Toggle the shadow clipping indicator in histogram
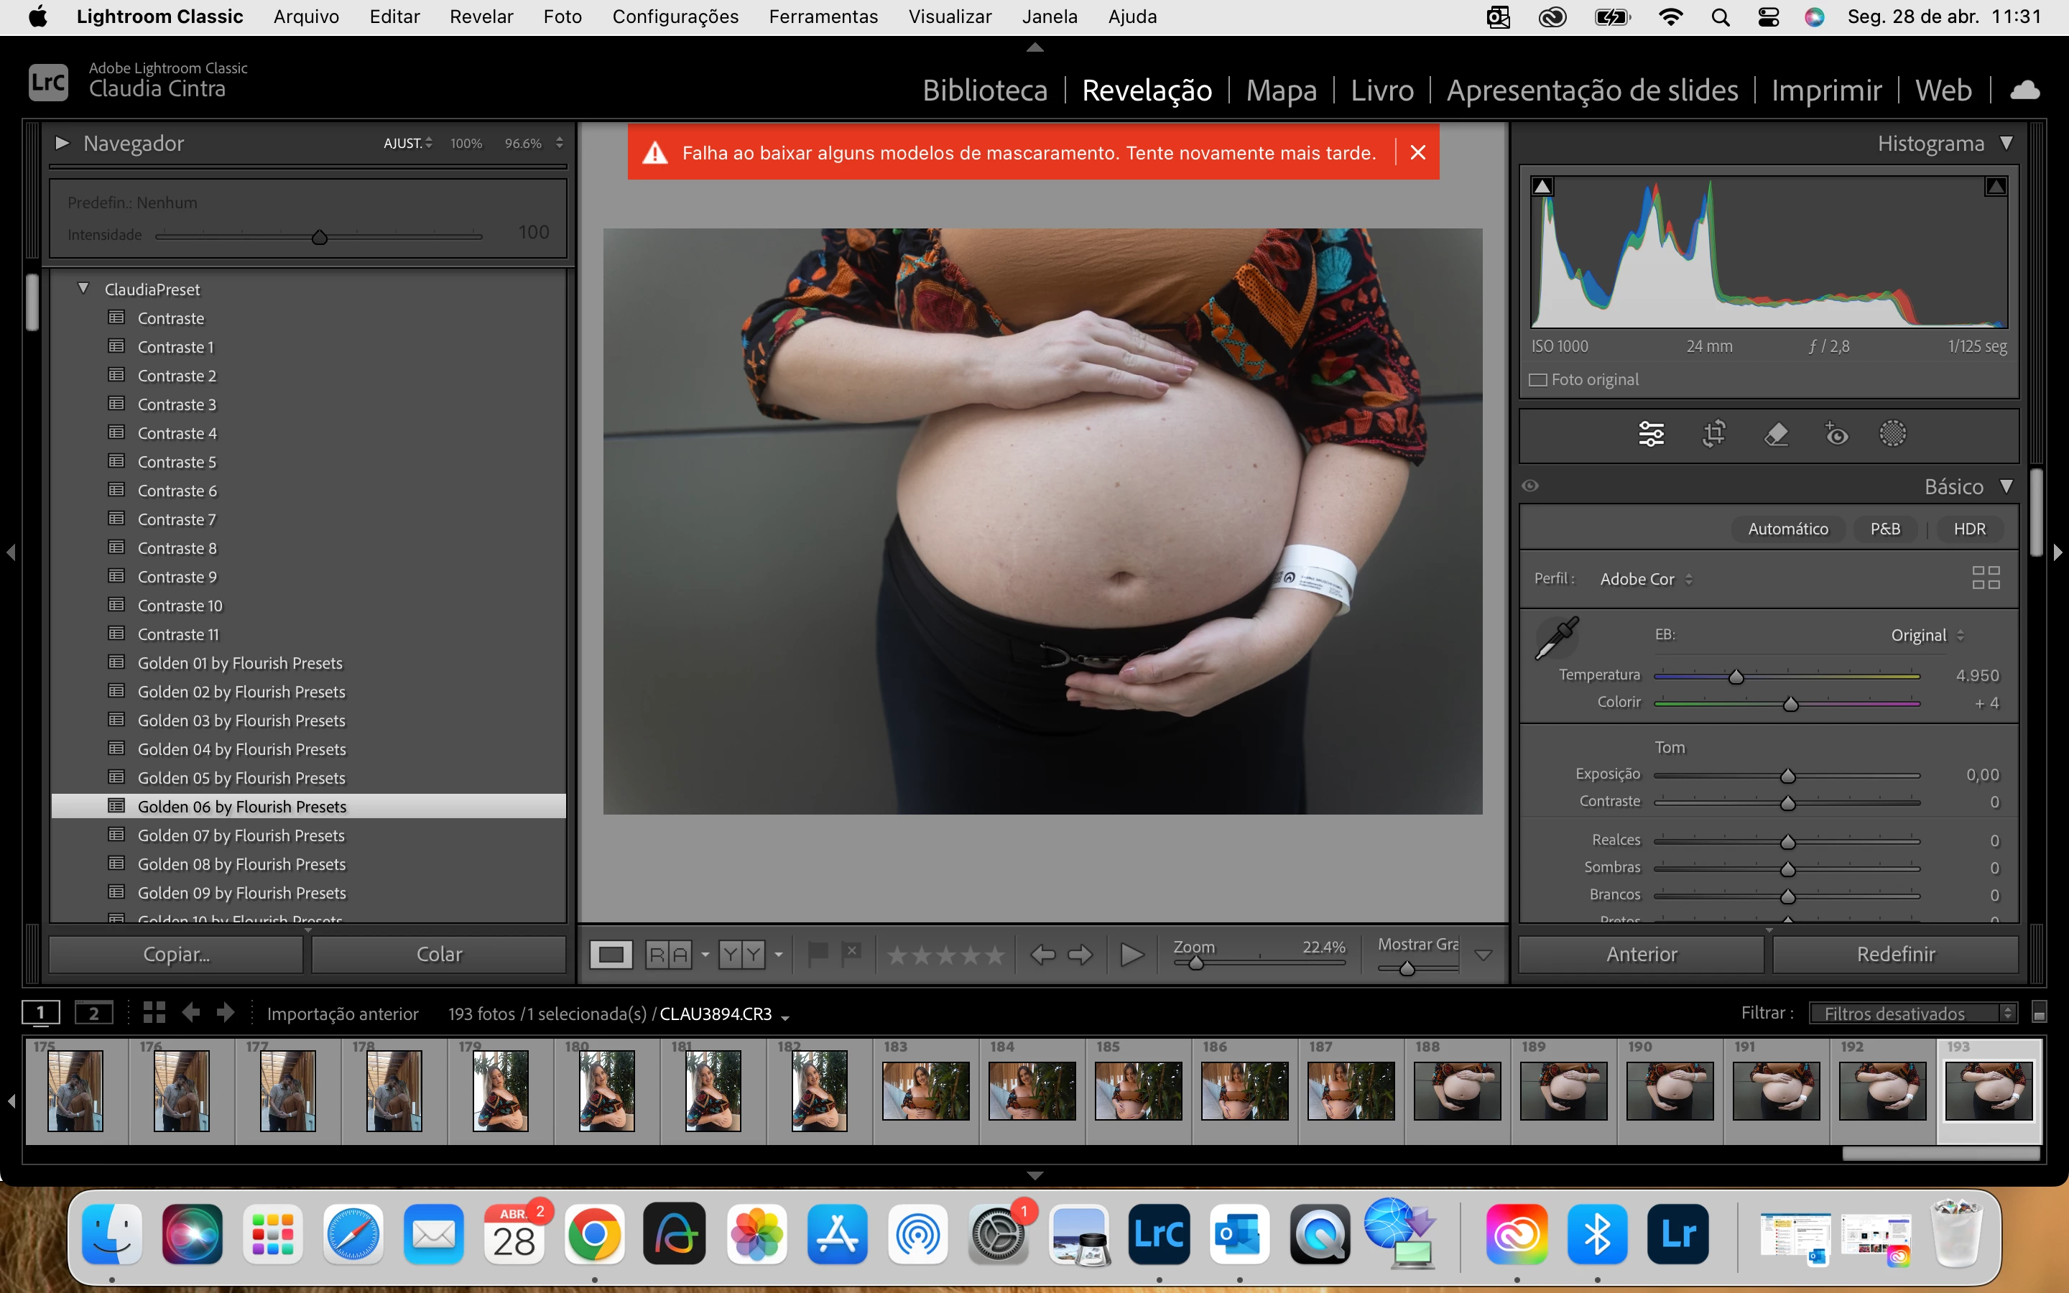Image resolution: width=2069 pixels, height=1293 pixels. (x=1542, y=187)
